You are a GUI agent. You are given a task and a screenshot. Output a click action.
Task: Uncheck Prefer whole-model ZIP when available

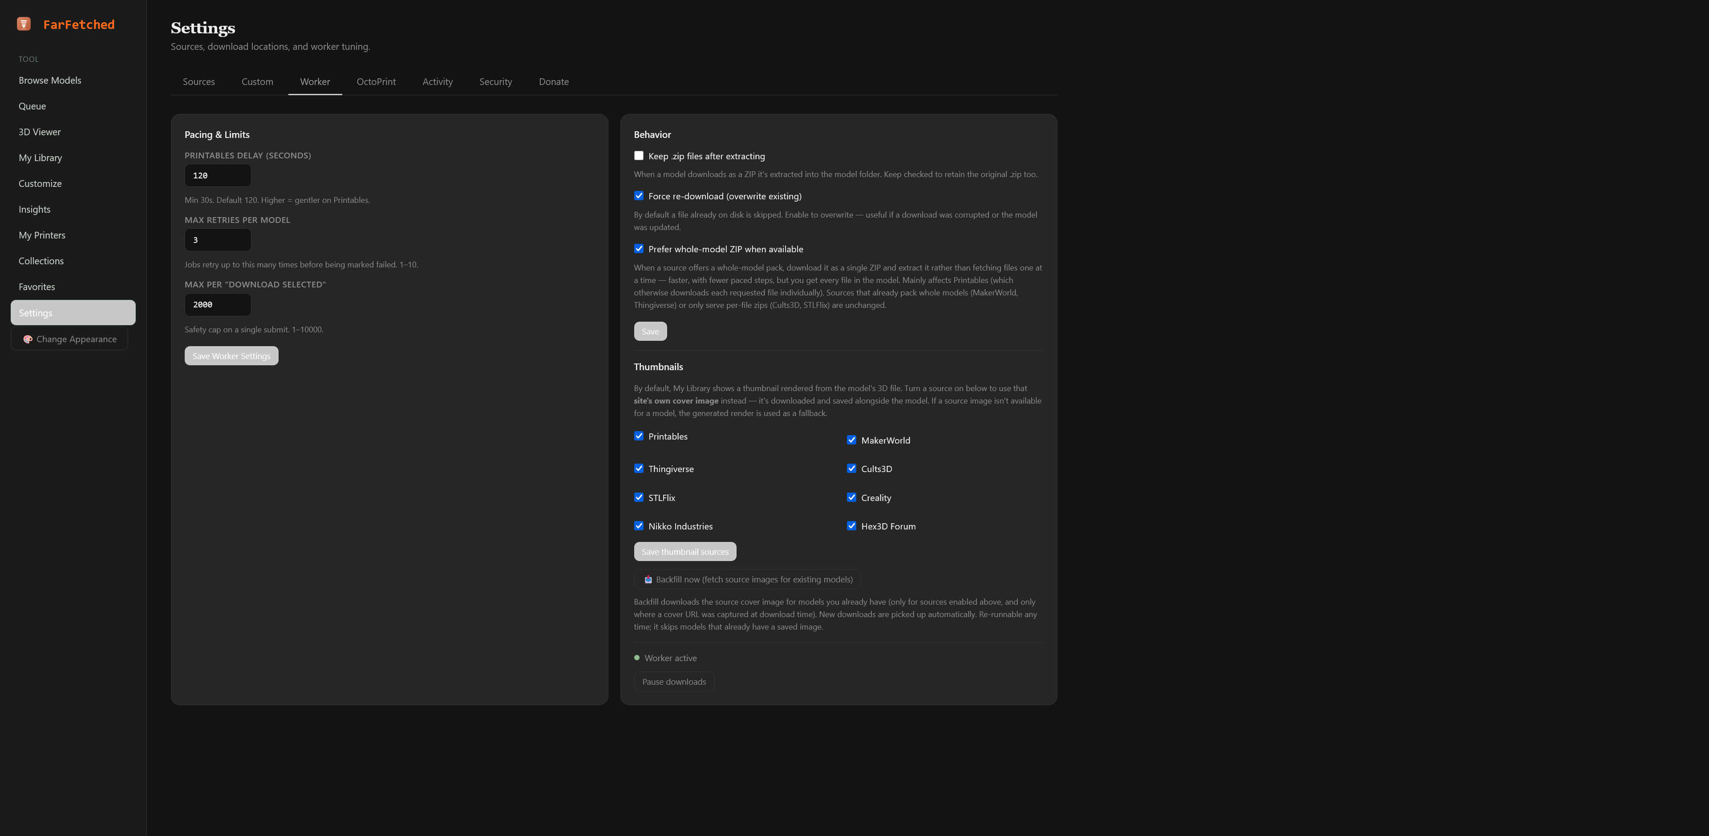639,249
